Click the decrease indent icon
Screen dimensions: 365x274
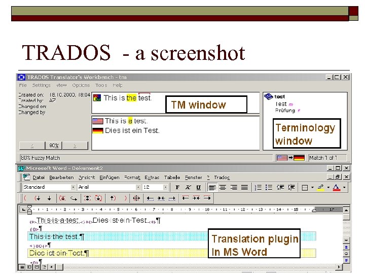coord(280,187)
